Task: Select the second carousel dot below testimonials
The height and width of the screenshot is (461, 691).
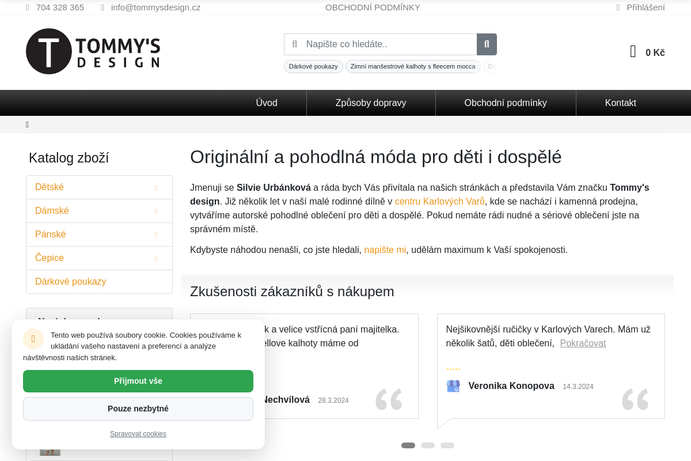Action: click(x=428, y=445)
